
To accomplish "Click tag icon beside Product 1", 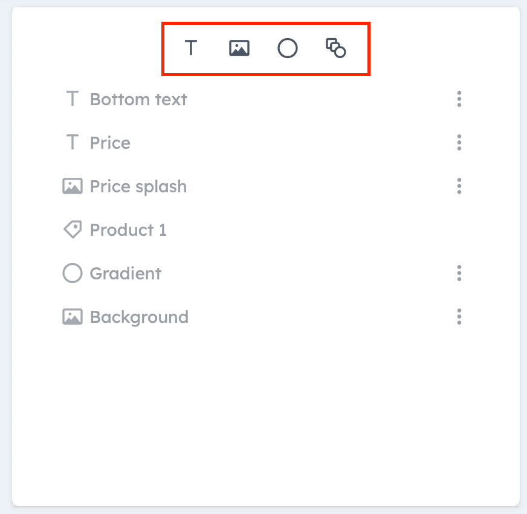I will [73, 229].
